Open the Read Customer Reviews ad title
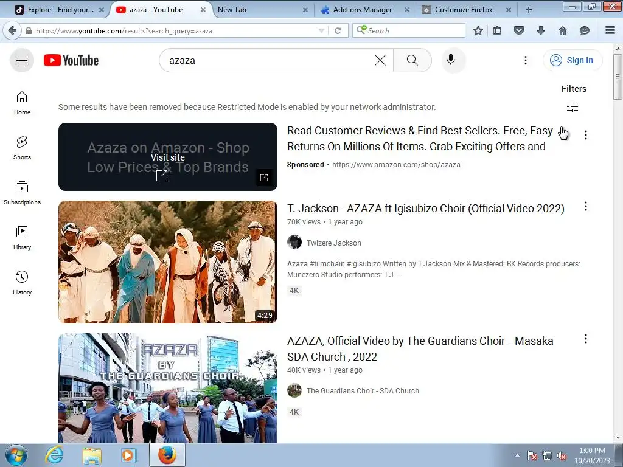 coord(420,139)
